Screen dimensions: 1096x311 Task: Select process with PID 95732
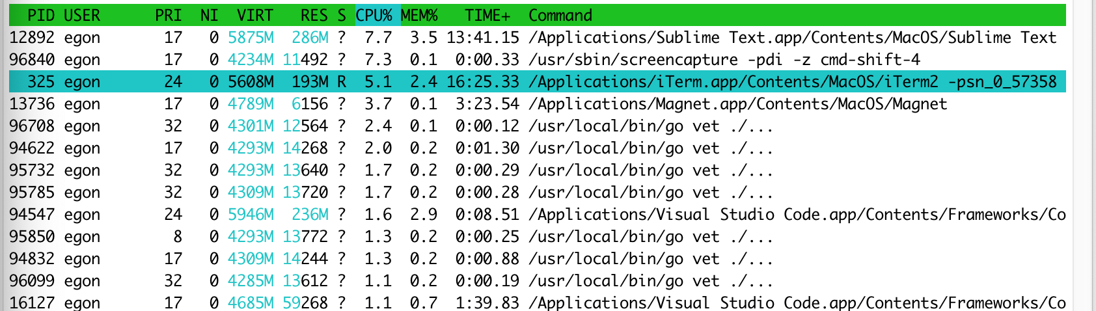coord(32,170)
